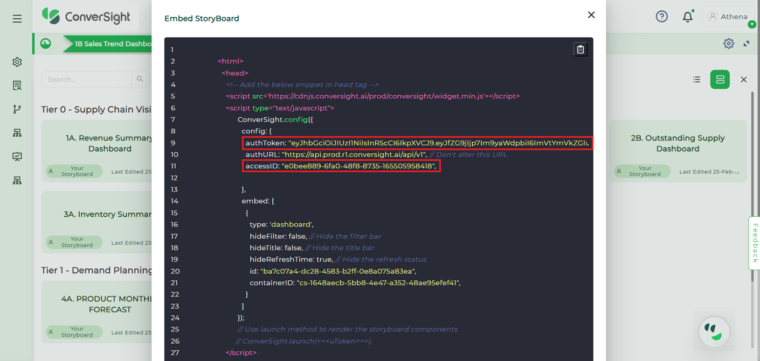Viewport: 760px width, 361px height.
Task: Click Last Edited date on 2B card
Action: [709, 172]
